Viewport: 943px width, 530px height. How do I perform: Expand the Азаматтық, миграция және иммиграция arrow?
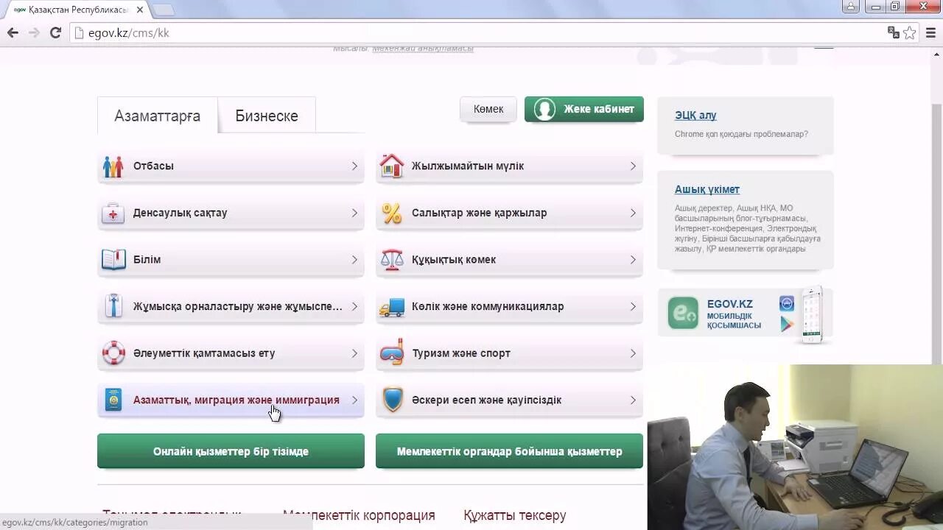354,400
